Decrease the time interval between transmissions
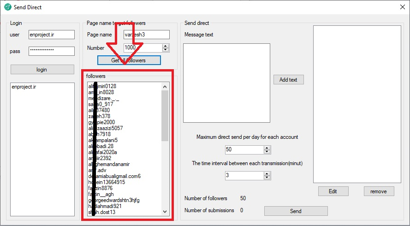The image size is (410, 226). coord(267,178)
